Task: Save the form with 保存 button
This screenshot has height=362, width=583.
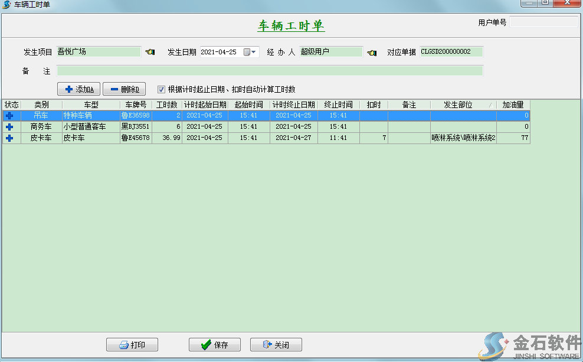Action: pos(215,345)
